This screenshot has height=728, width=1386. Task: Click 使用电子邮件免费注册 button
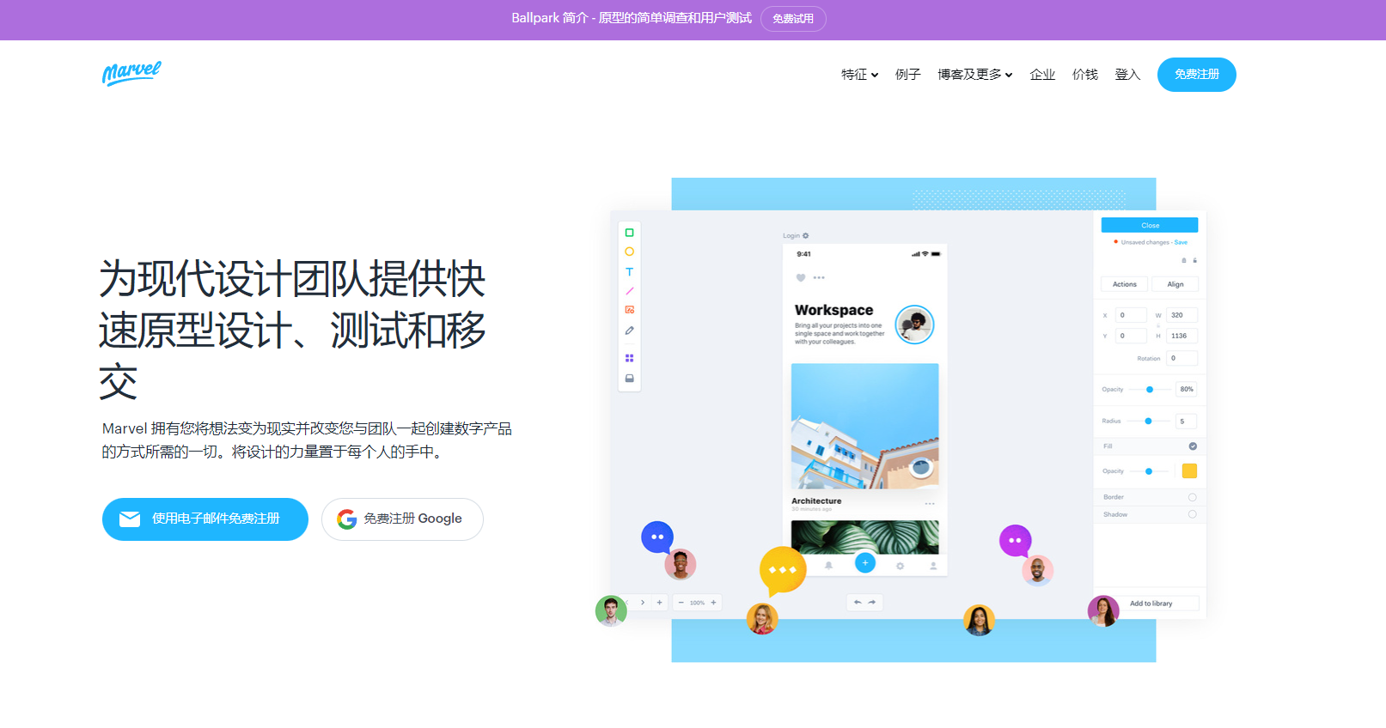pyautogui.click(x=205, y=519)
